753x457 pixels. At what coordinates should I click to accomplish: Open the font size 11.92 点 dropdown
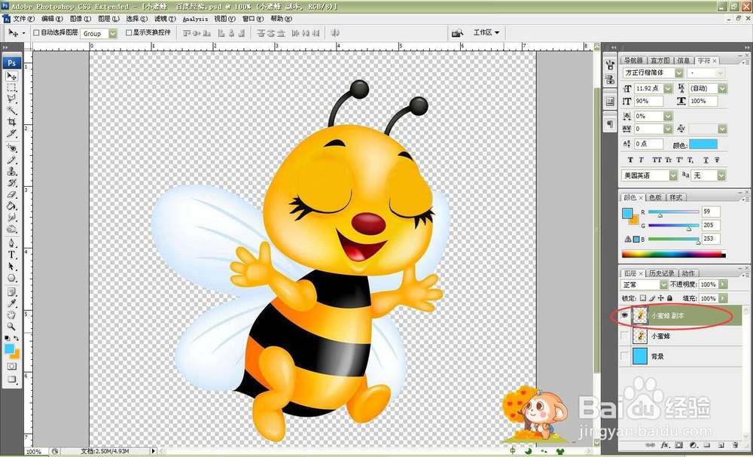(668, 88)
